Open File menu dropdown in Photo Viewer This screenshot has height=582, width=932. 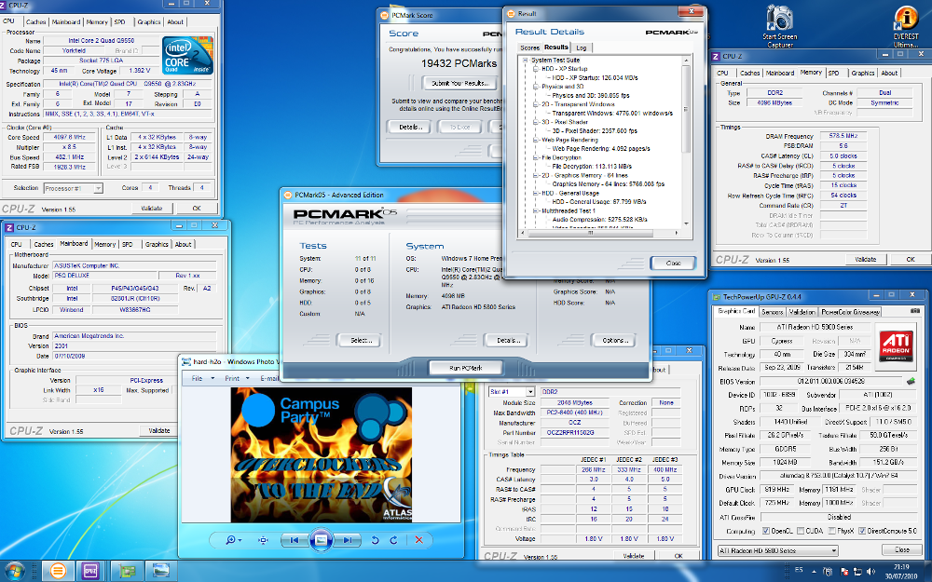tap(202, 378)
